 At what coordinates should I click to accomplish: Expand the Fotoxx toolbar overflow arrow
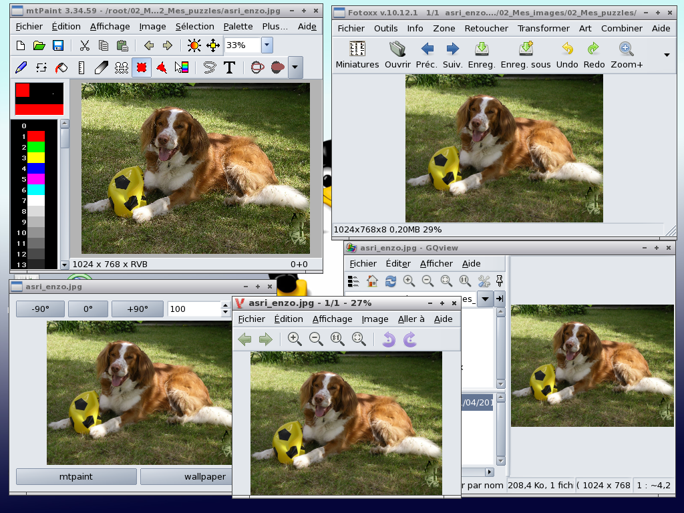point(667,55)
